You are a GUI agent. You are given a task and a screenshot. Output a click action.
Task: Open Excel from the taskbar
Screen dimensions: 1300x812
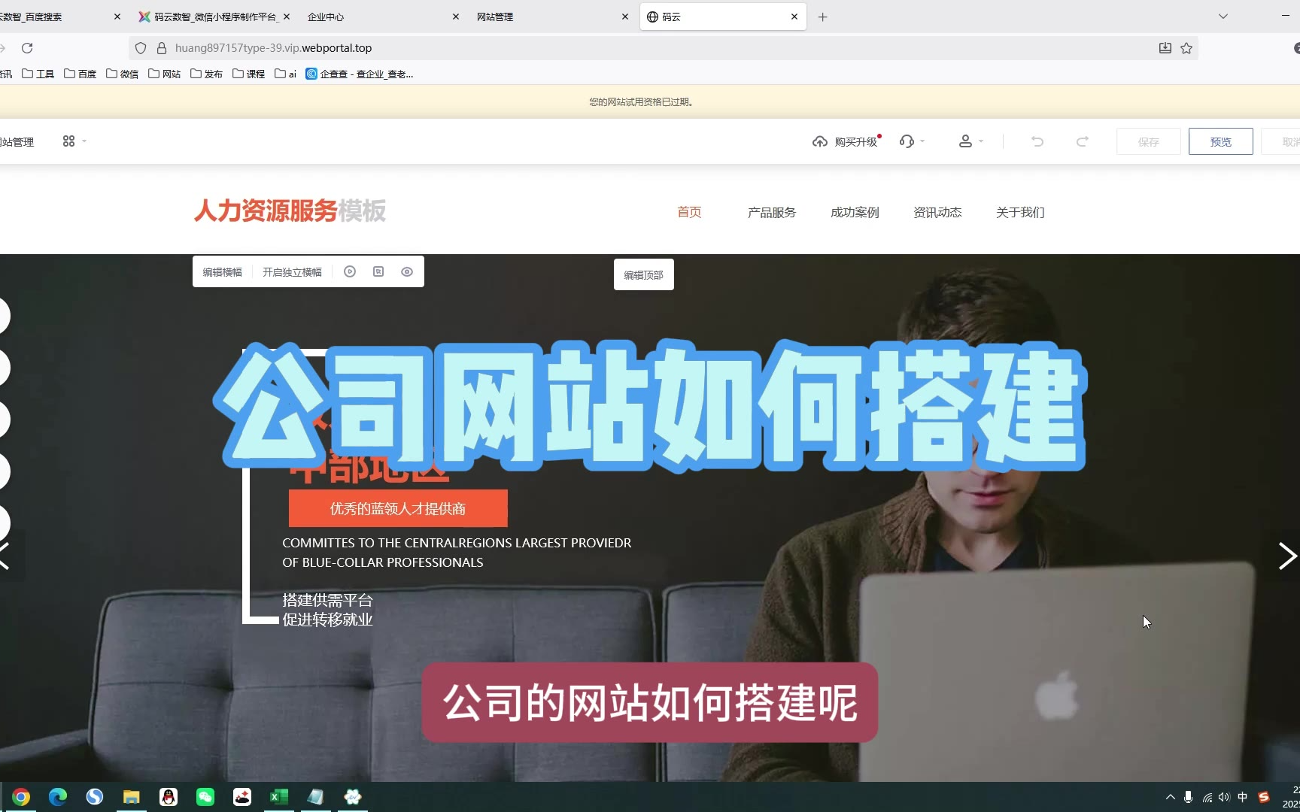pos(279,797)
